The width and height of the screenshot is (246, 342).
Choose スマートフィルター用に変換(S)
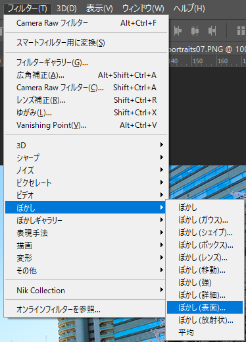coord(86,43)
